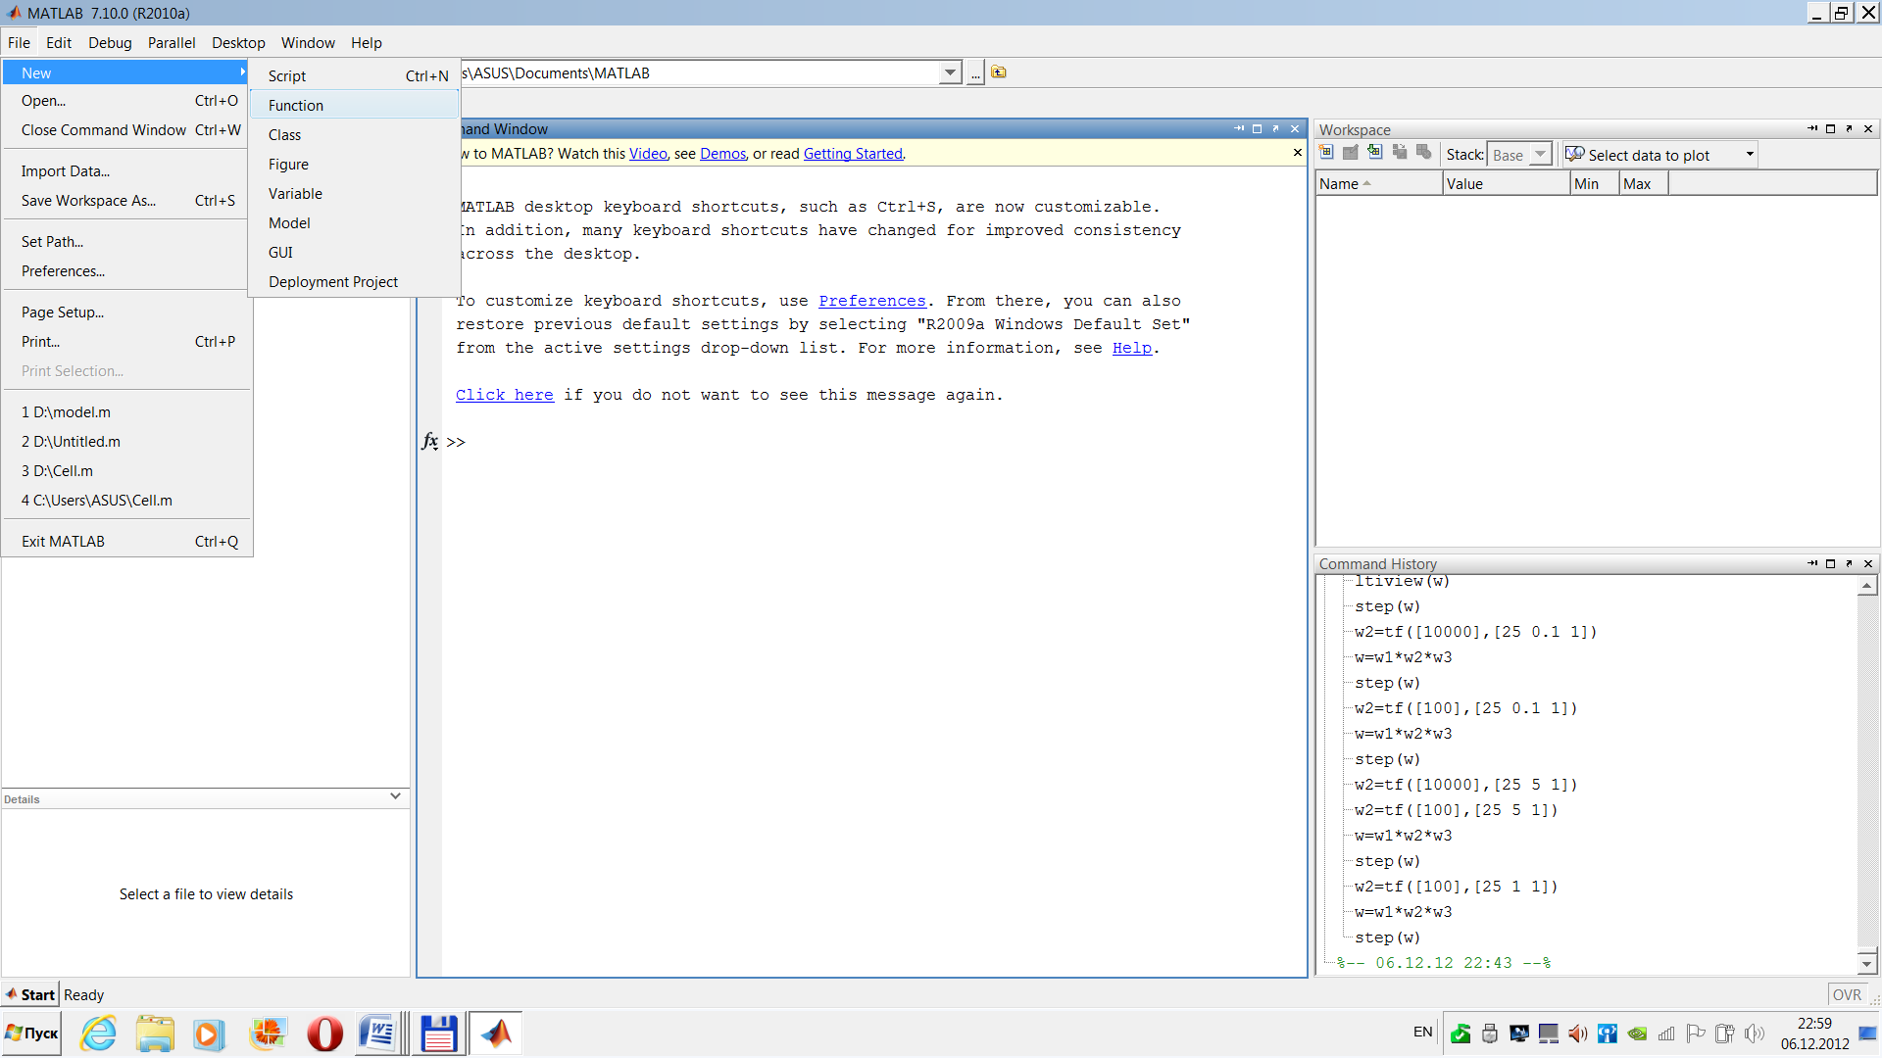Switch to the Word taskbar window

[377, 1034]
